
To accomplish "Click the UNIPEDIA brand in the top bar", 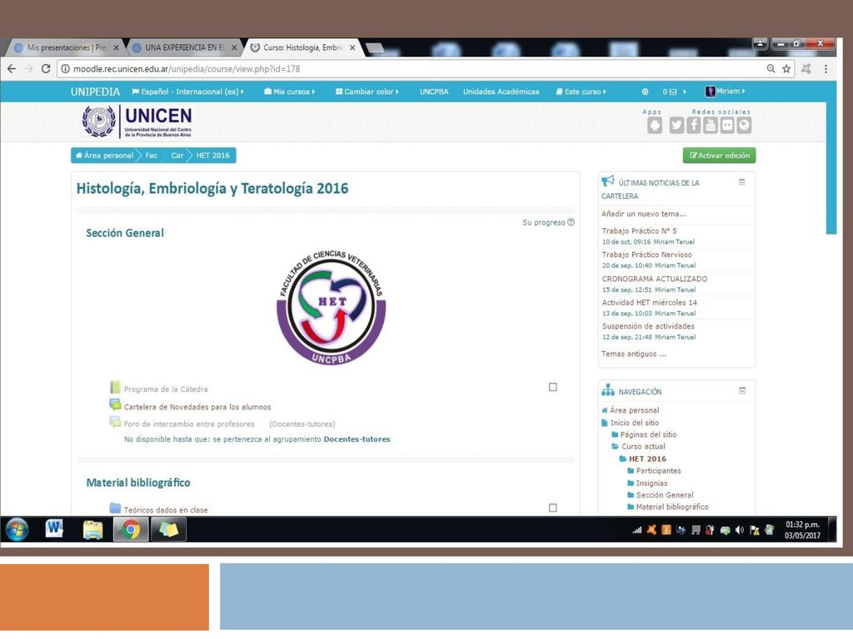I will 95,92.
